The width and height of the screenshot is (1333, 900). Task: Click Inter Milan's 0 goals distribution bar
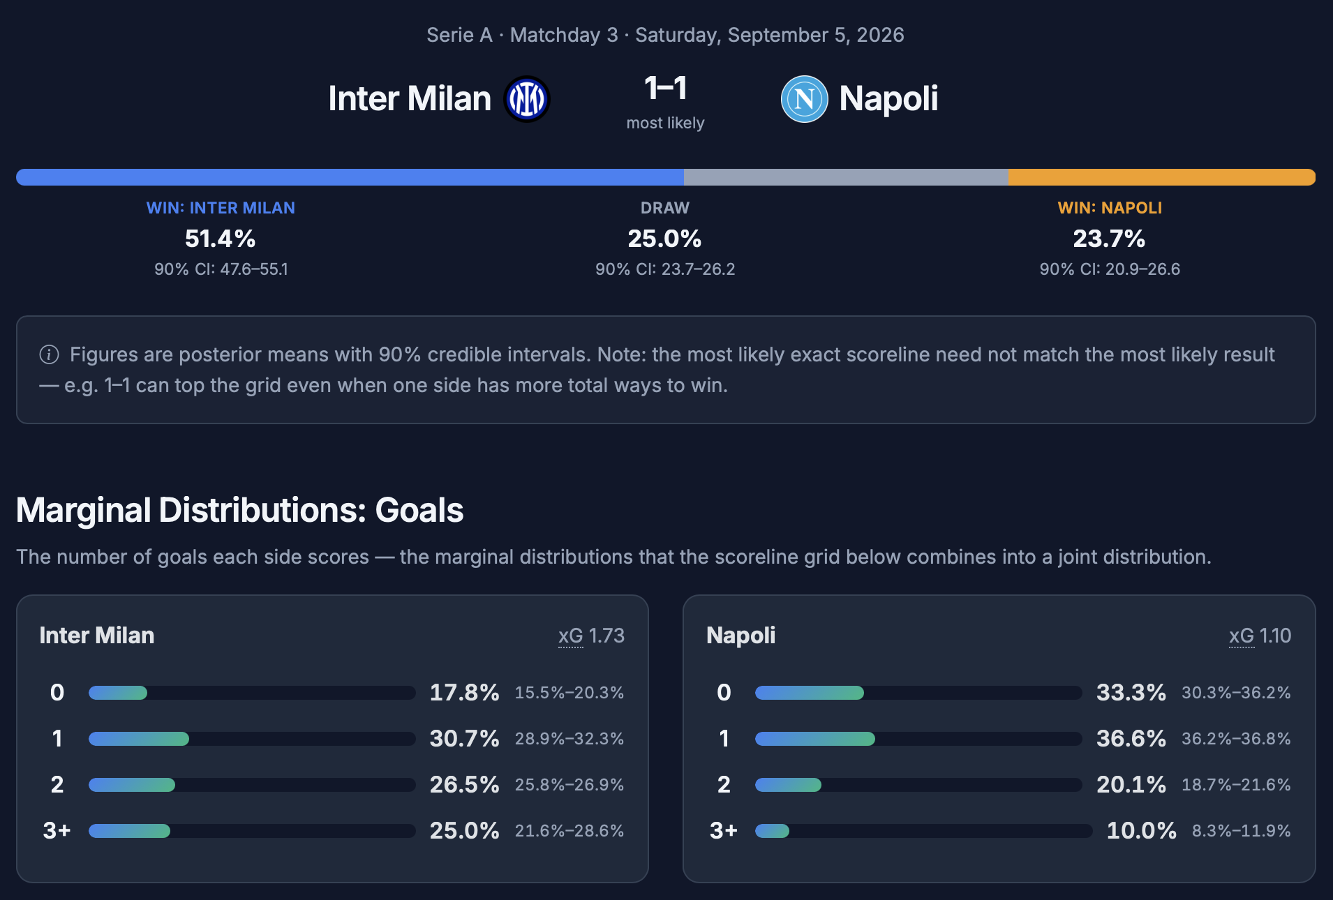(252, 693)
